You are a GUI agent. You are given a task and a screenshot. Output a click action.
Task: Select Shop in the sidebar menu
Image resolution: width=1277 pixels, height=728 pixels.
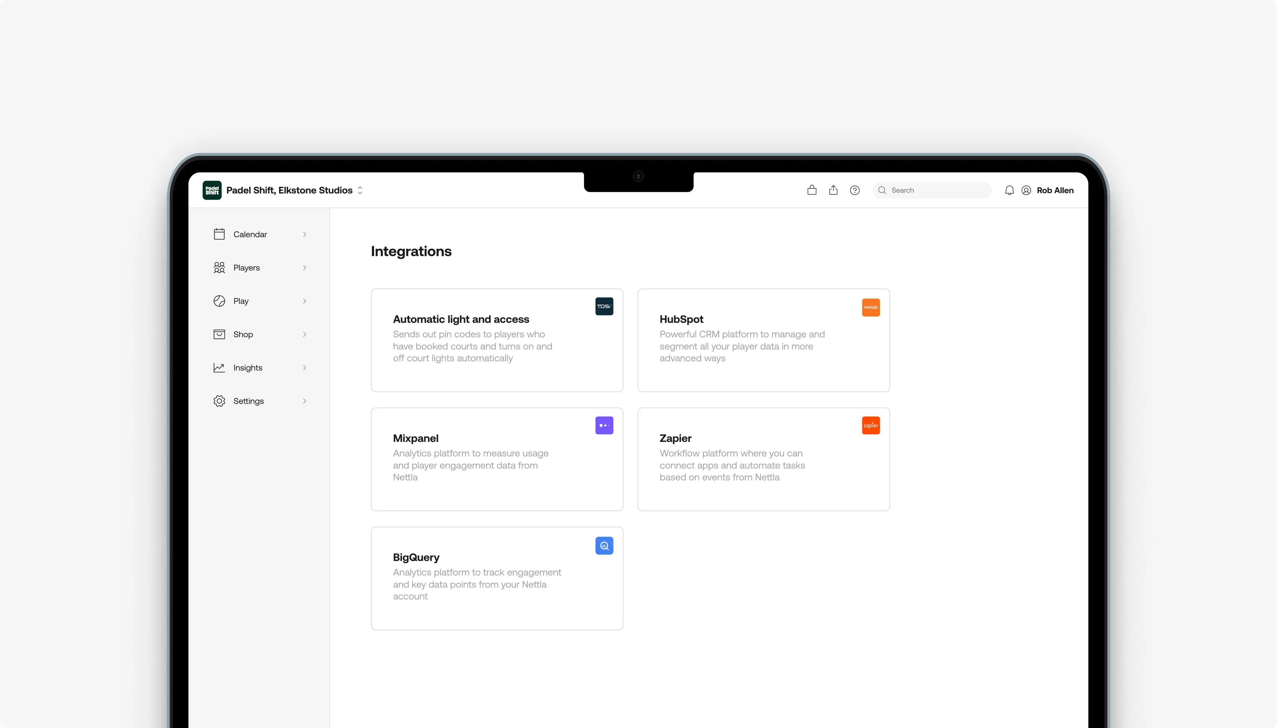click(x=243, y=334)
